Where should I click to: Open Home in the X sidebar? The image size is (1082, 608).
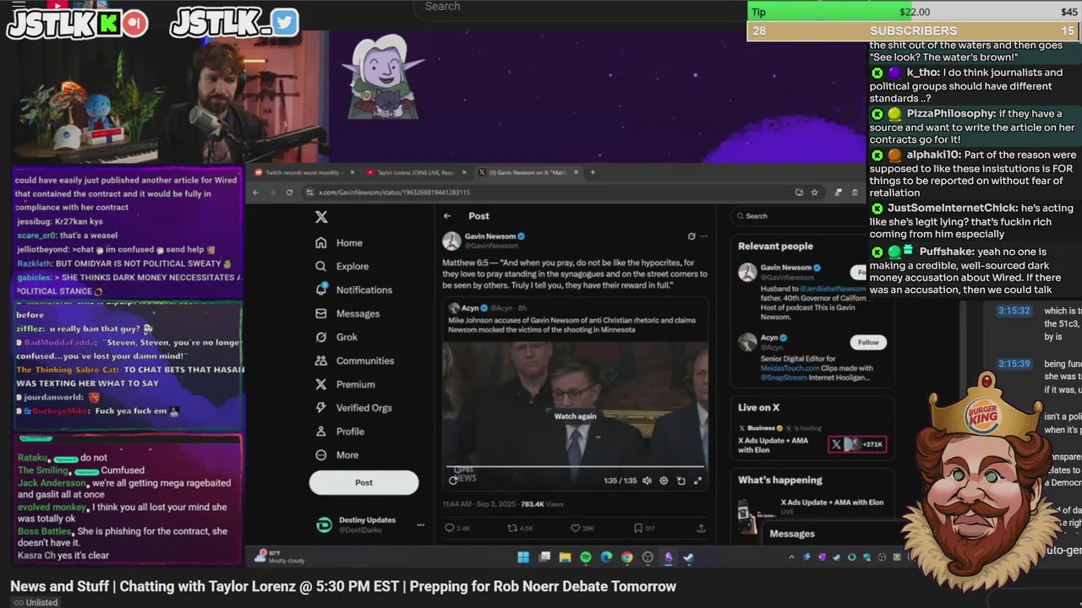pos(339,242)
